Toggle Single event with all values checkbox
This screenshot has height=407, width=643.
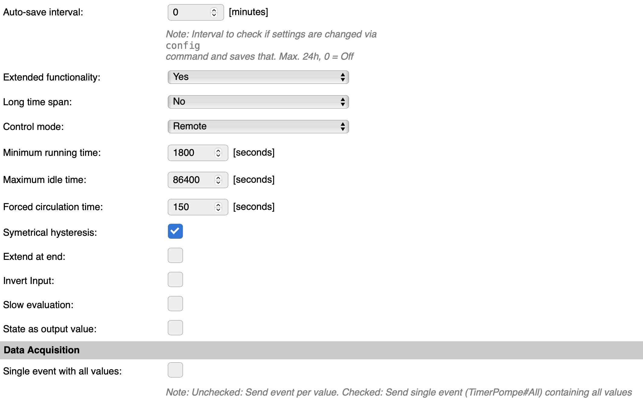click(175, 370)
